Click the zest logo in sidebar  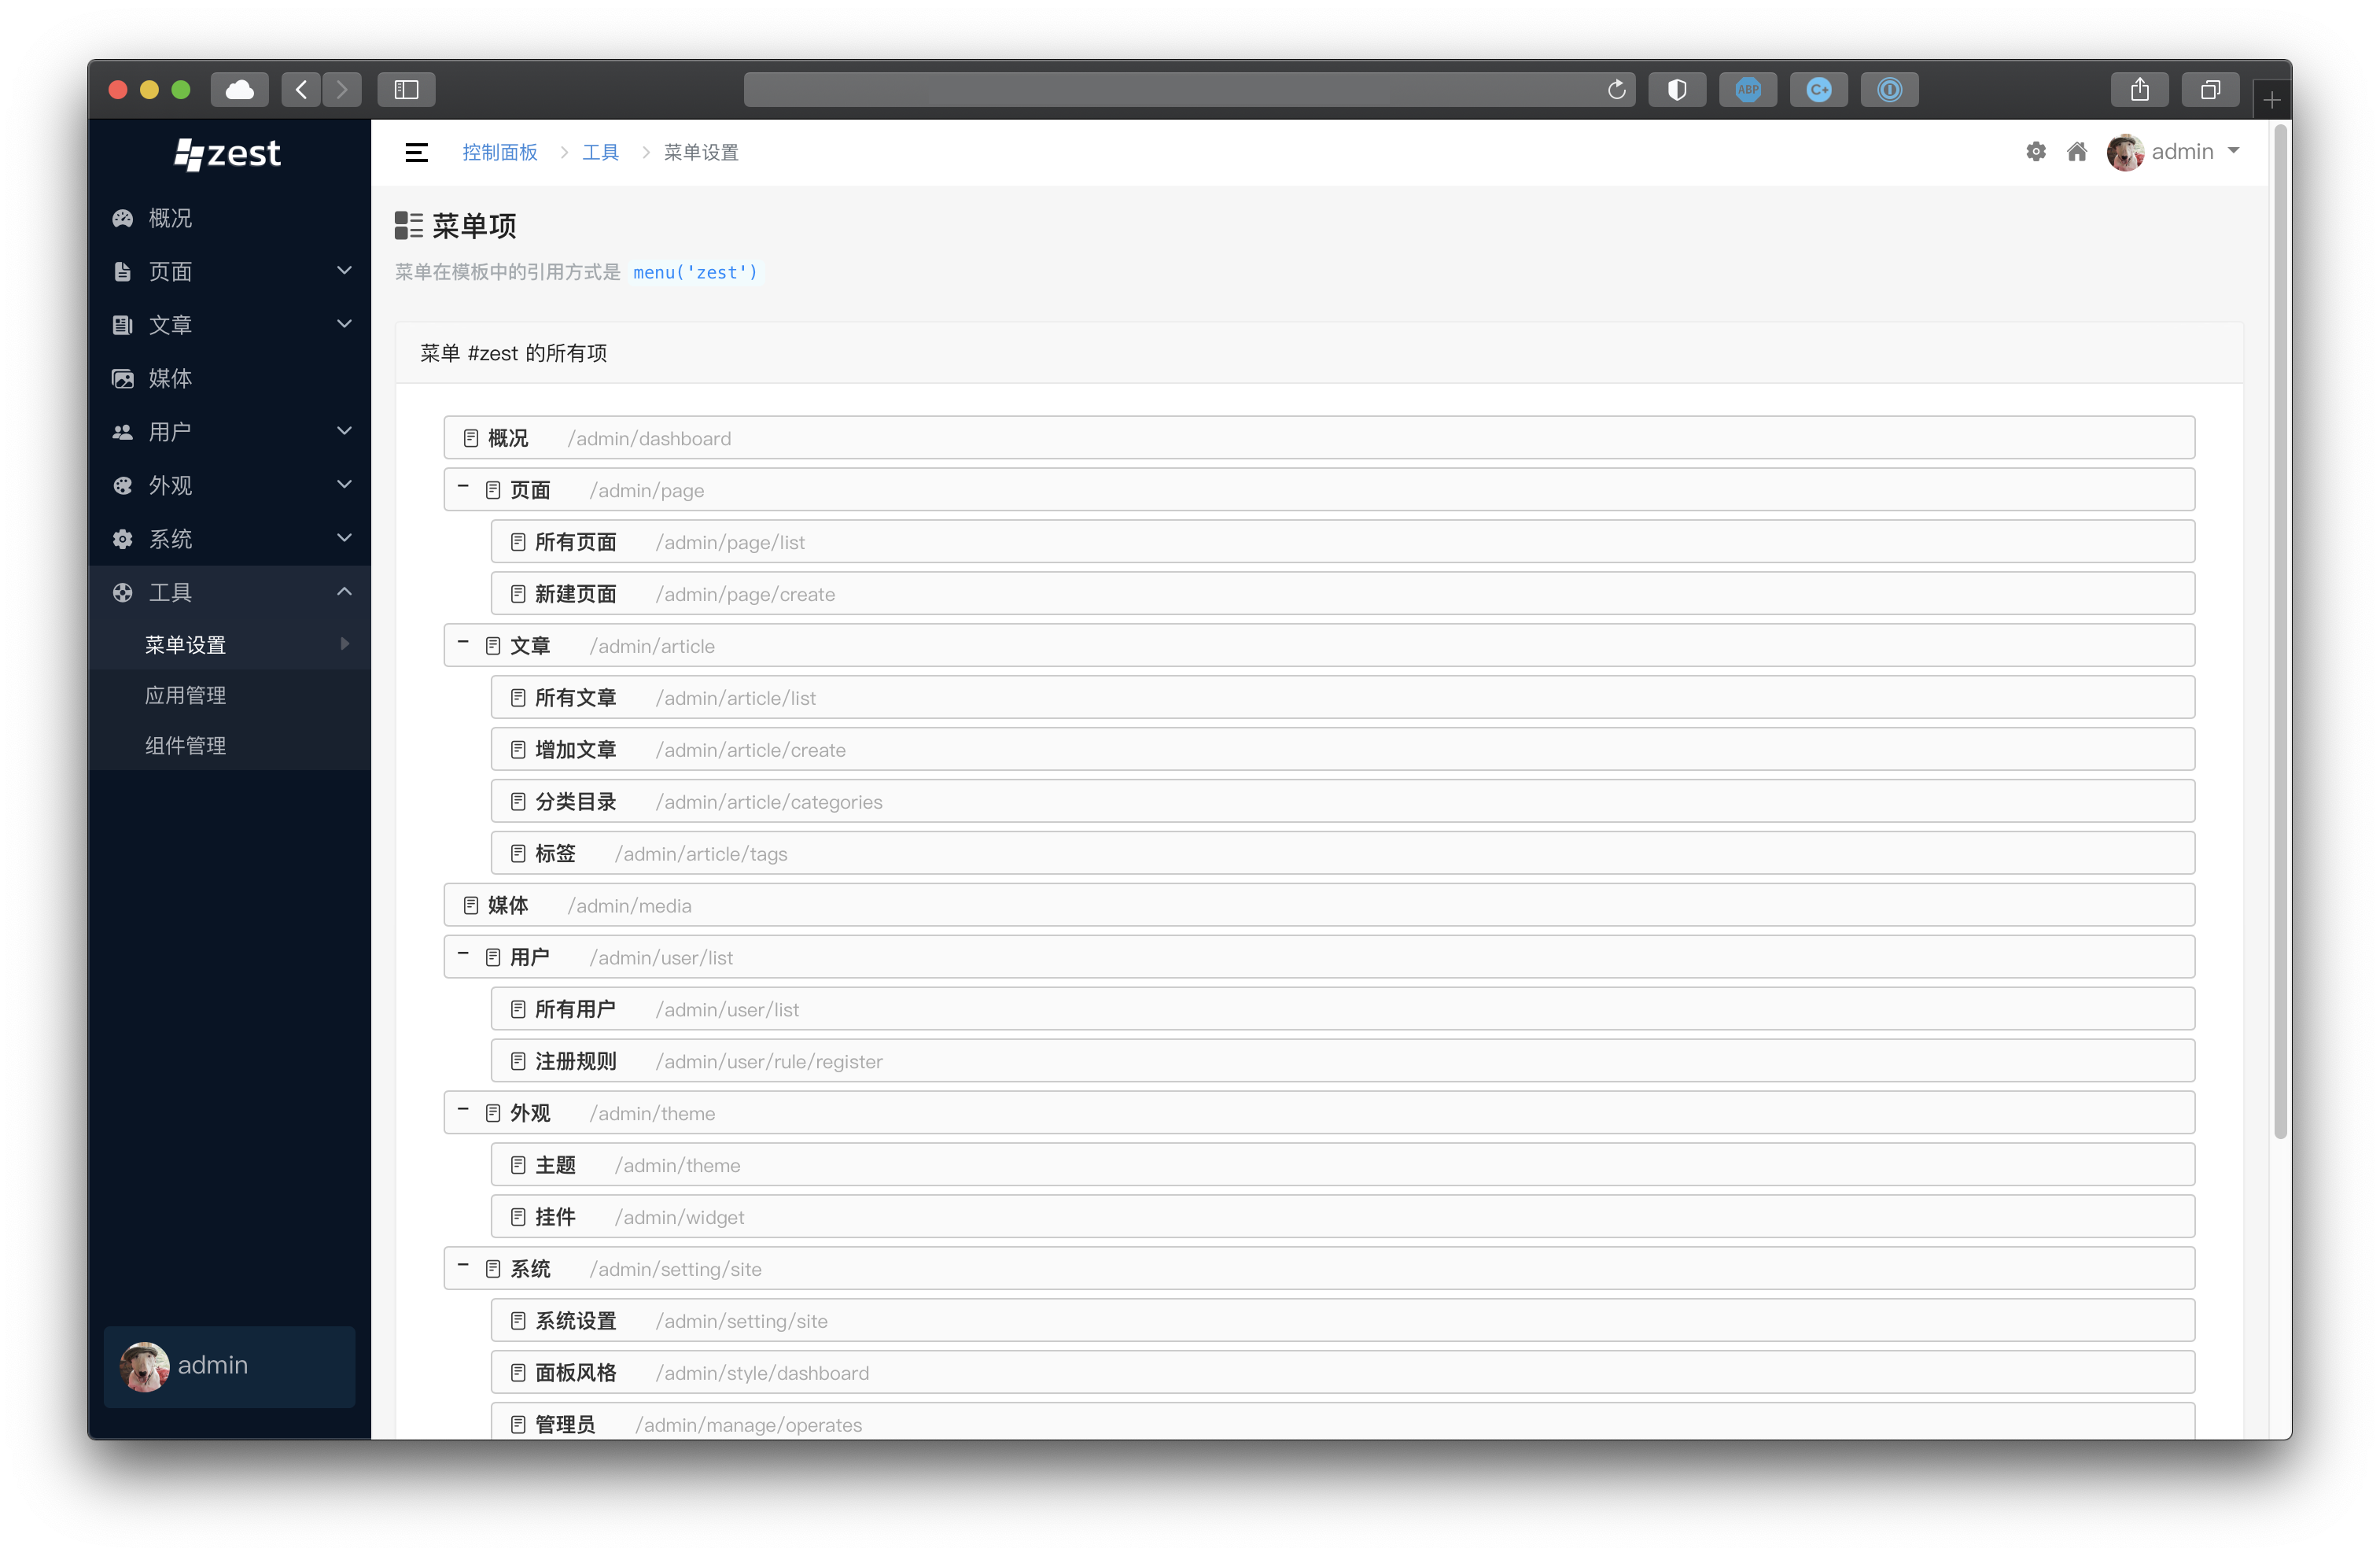tap(228, 153)
